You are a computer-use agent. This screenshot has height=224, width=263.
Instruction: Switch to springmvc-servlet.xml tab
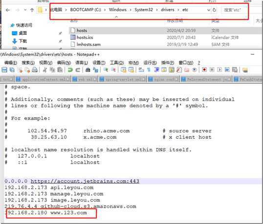pyautogui.click(x=123, y=79)
